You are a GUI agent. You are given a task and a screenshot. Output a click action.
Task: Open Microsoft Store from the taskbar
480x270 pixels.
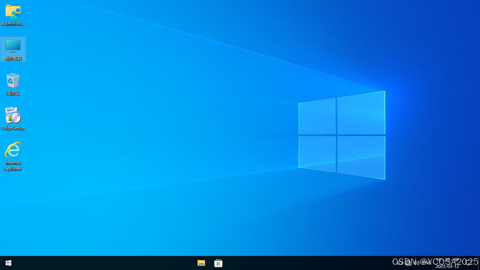tap(219, 263)
